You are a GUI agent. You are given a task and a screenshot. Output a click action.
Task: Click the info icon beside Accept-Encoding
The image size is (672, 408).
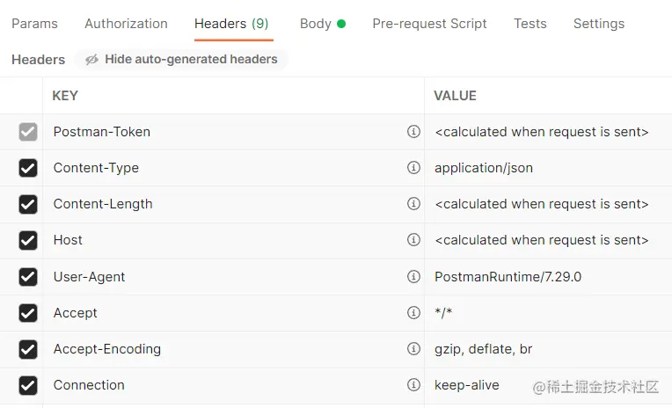coord(413,349)
